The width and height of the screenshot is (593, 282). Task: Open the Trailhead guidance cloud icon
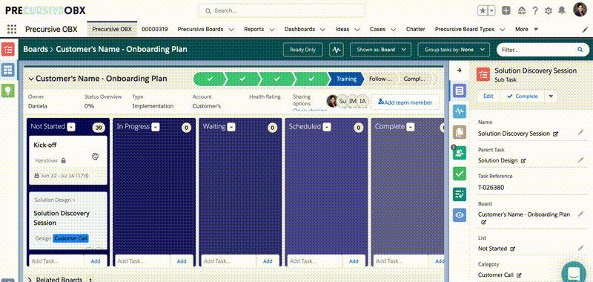pos(522,10)
